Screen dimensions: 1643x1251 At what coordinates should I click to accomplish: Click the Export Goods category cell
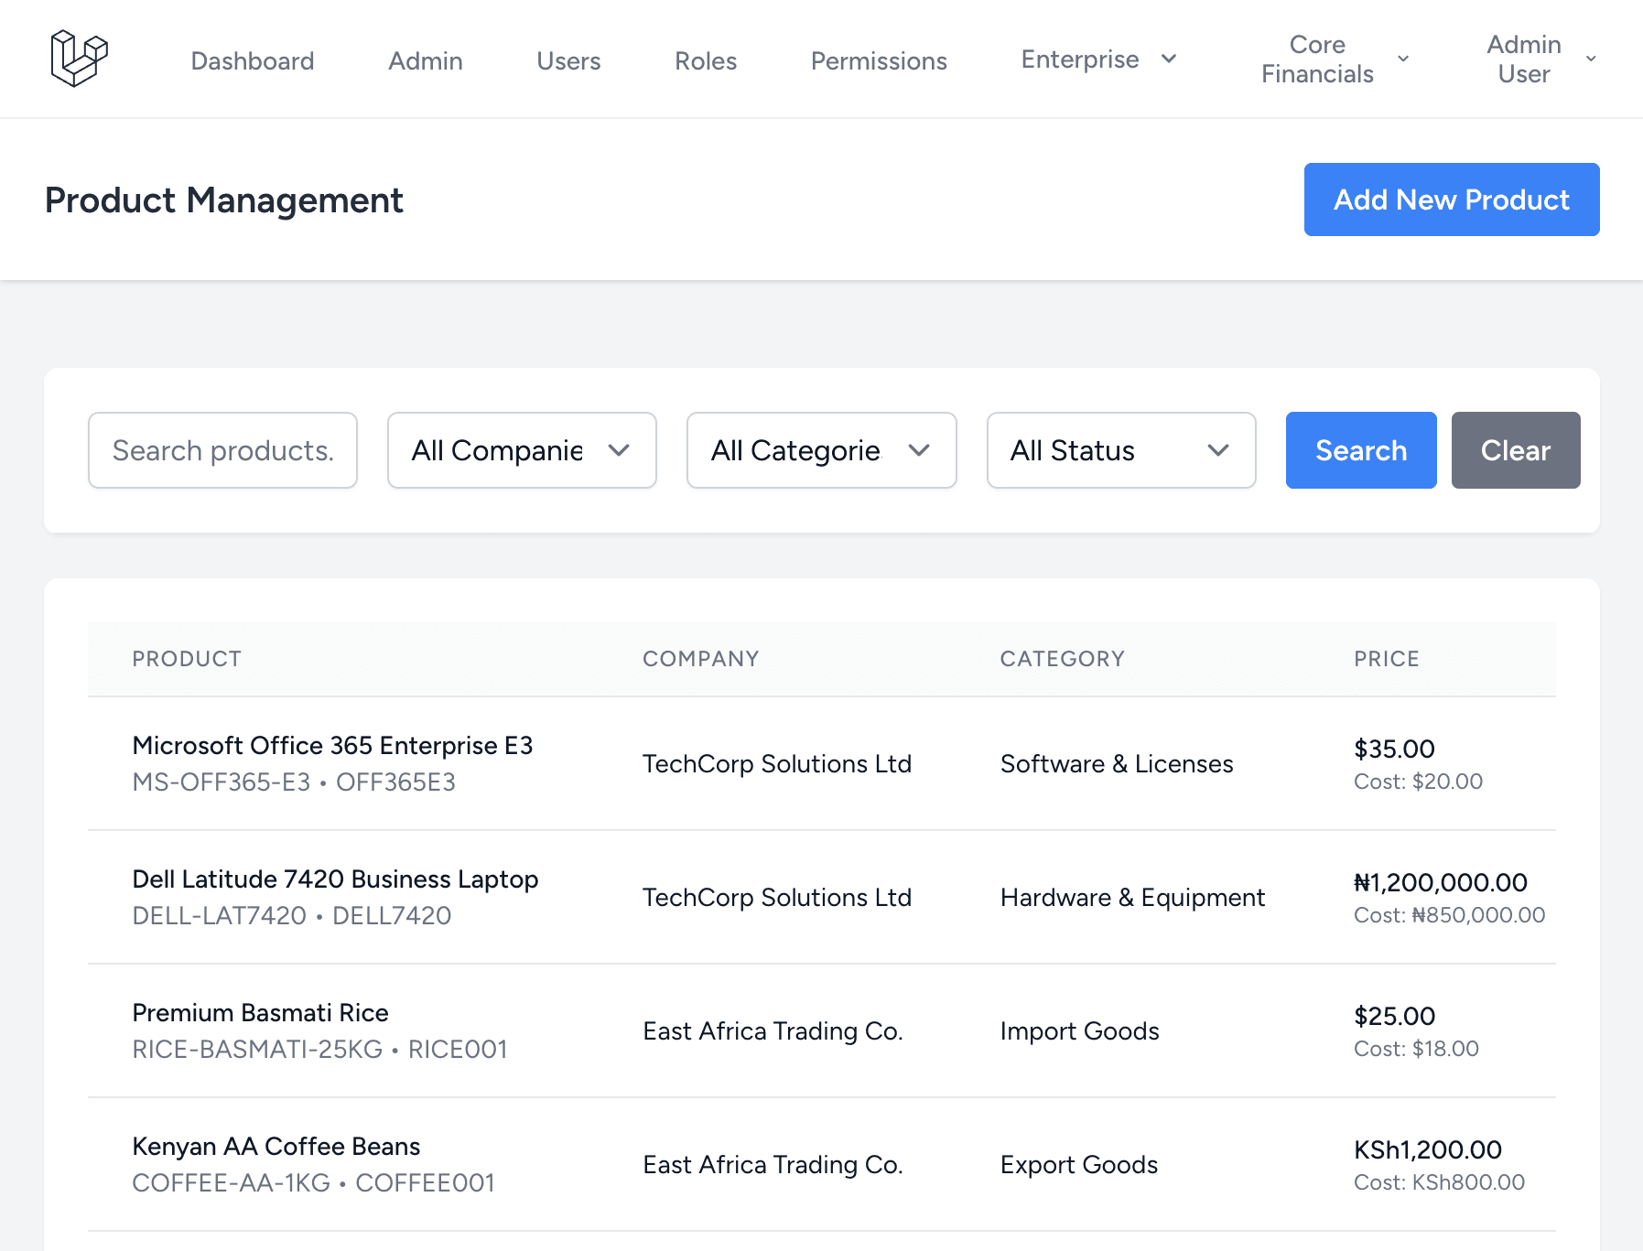(x=1079, y=1164)
